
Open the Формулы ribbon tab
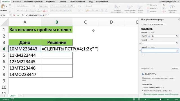click(51, 2)
